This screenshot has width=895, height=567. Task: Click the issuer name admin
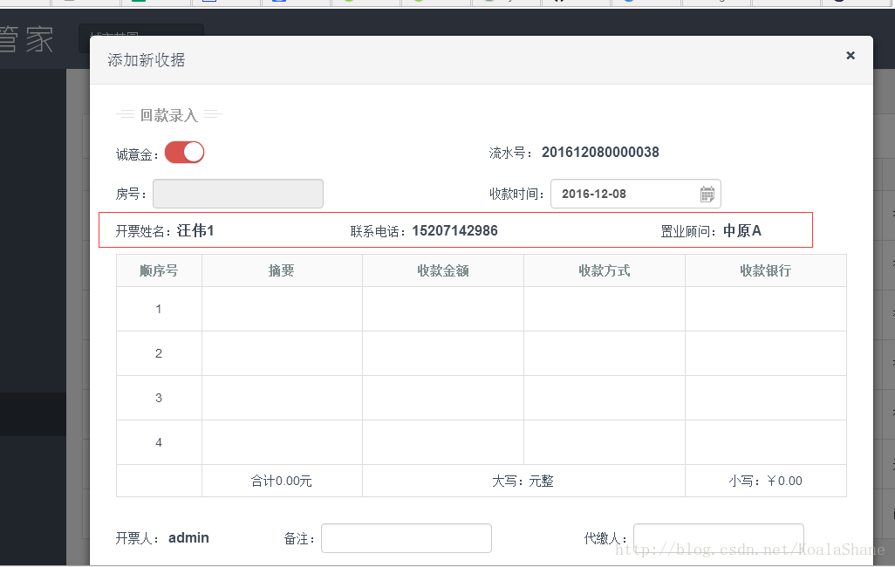click(x=189, y=538)
